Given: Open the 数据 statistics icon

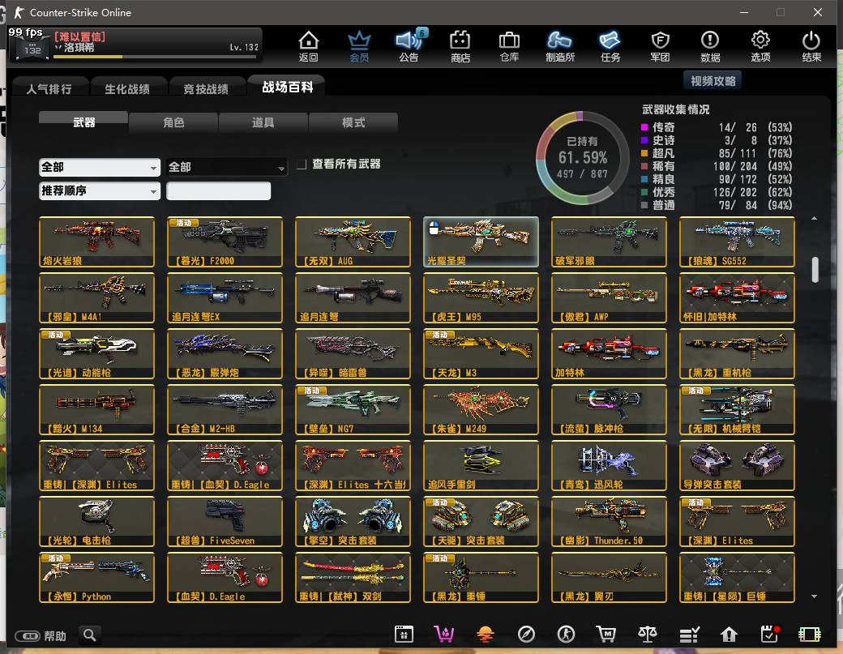Looking at the screenshot, I should point(710,45).
